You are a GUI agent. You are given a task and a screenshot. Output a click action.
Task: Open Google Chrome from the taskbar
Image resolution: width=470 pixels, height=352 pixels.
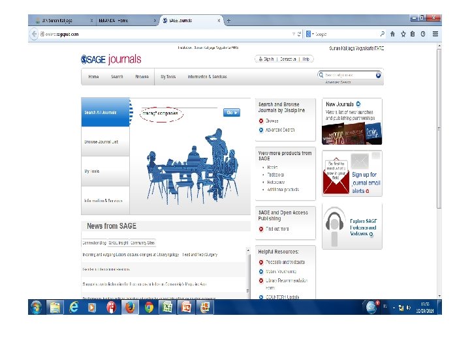pyautogui.click(x=149, y=308)
